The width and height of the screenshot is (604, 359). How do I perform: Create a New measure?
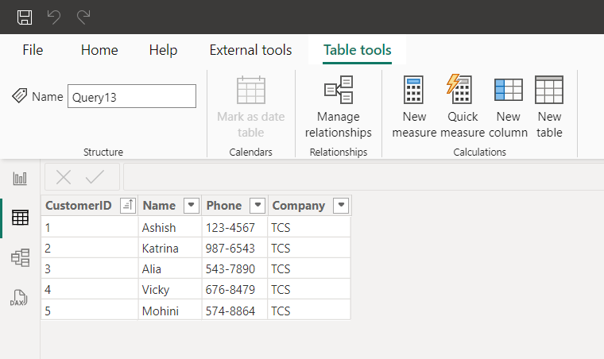click(x=414, y=107)
